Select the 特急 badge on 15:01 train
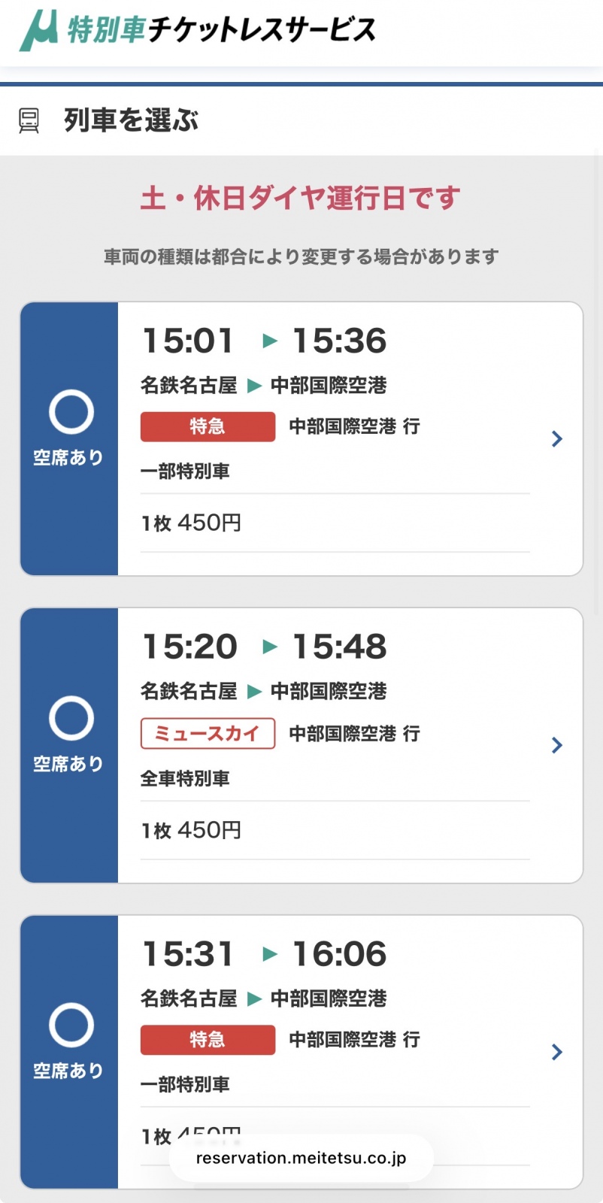603x1203 pixels. tap(208, 427)
